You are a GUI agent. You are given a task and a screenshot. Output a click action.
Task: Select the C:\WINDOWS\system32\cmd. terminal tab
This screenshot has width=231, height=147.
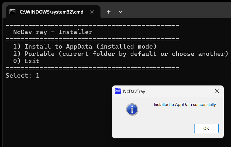point(53,12)
